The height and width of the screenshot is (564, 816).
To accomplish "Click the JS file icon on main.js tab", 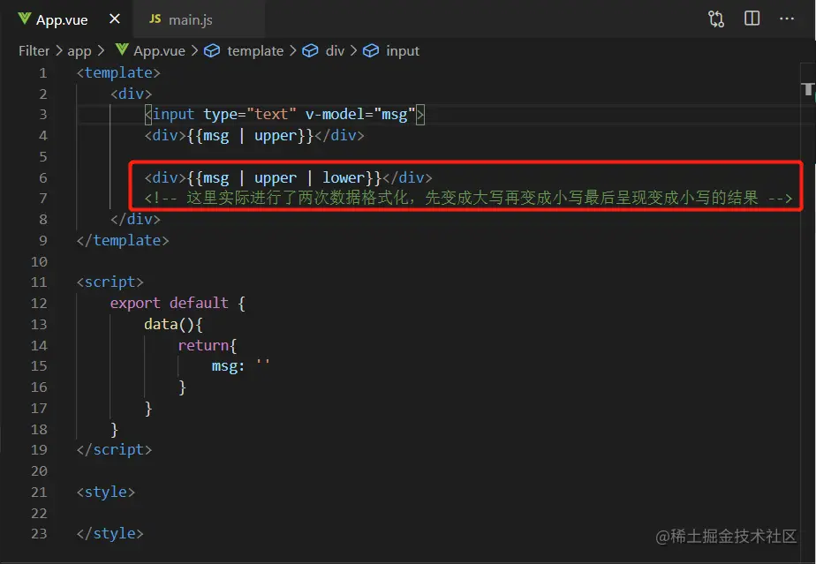I will click(x=155, y=19).
